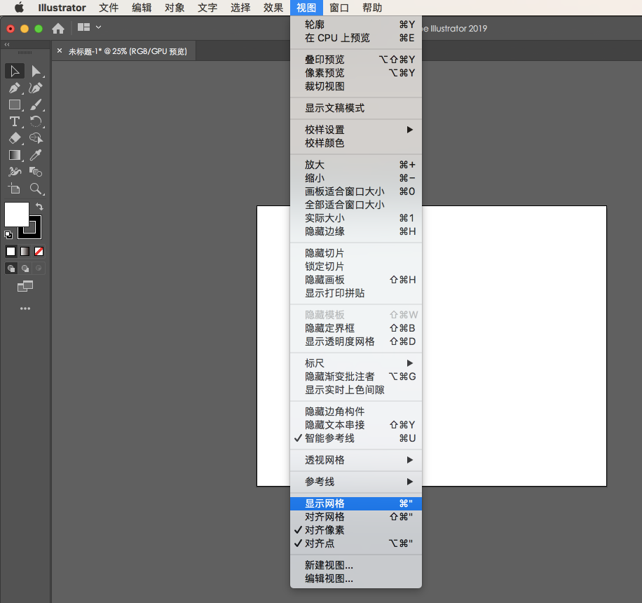This screenshot has height=603, width=642.
Task: Go to Home screen icon
Action: 58,28
